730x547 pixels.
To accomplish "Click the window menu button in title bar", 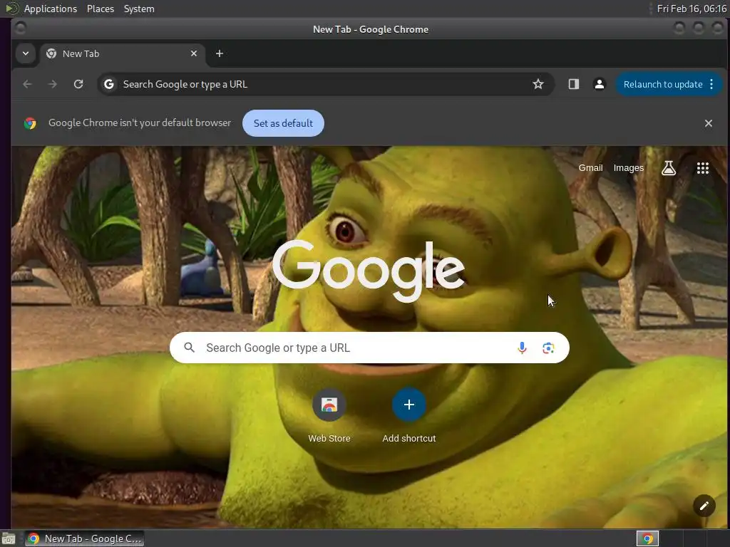I will click(x=21, y=28).
